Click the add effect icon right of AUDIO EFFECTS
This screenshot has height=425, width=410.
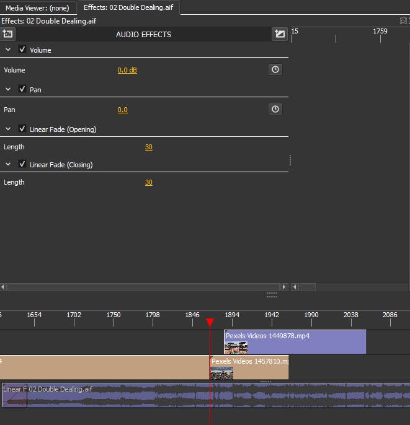[x=280, y=34]
